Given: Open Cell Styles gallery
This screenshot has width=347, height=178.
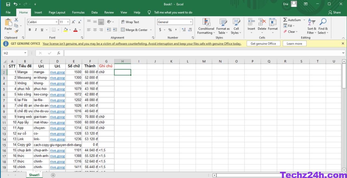Looking at the screenshot, I should pos(236,27).
